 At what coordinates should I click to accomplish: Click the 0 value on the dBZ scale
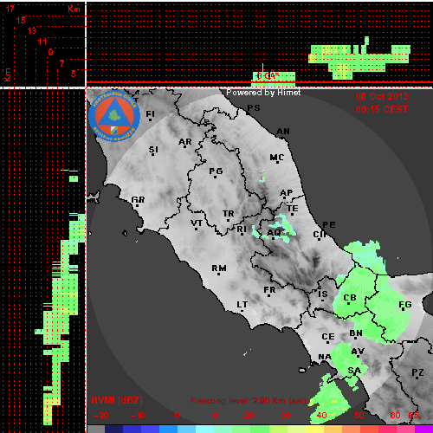tap(177, 416)
